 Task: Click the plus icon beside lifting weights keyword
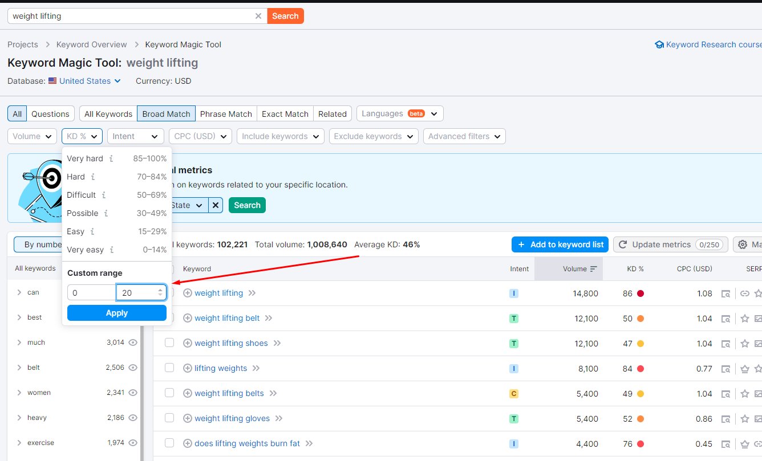[x=188, y=368]
